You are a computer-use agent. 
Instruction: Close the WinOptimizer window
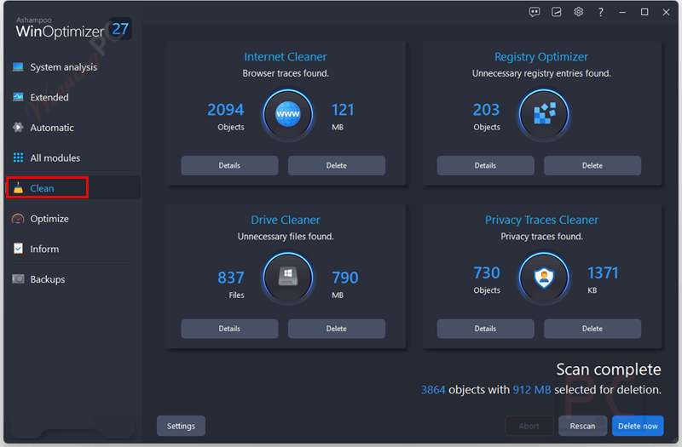coord(667,12)
